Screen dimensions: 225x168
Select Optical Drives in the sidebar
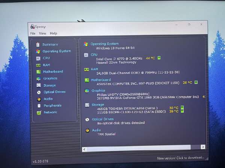tap(54, 92)
